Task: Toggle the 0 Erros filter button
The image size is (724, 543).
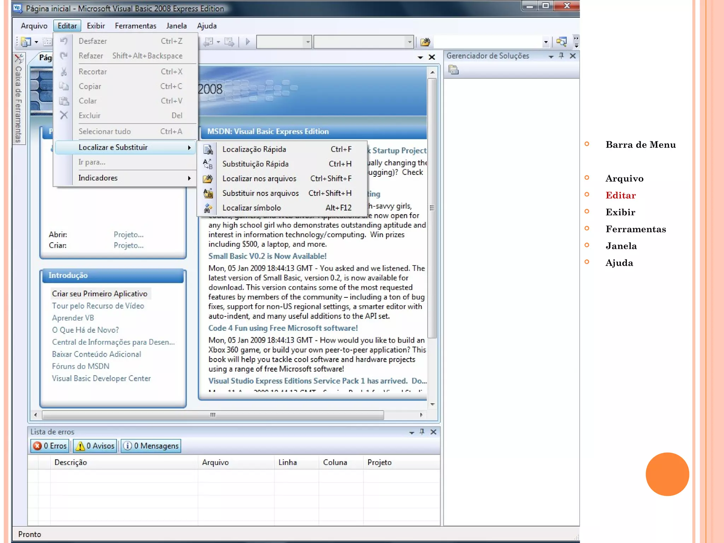Action: pos(50,446)
